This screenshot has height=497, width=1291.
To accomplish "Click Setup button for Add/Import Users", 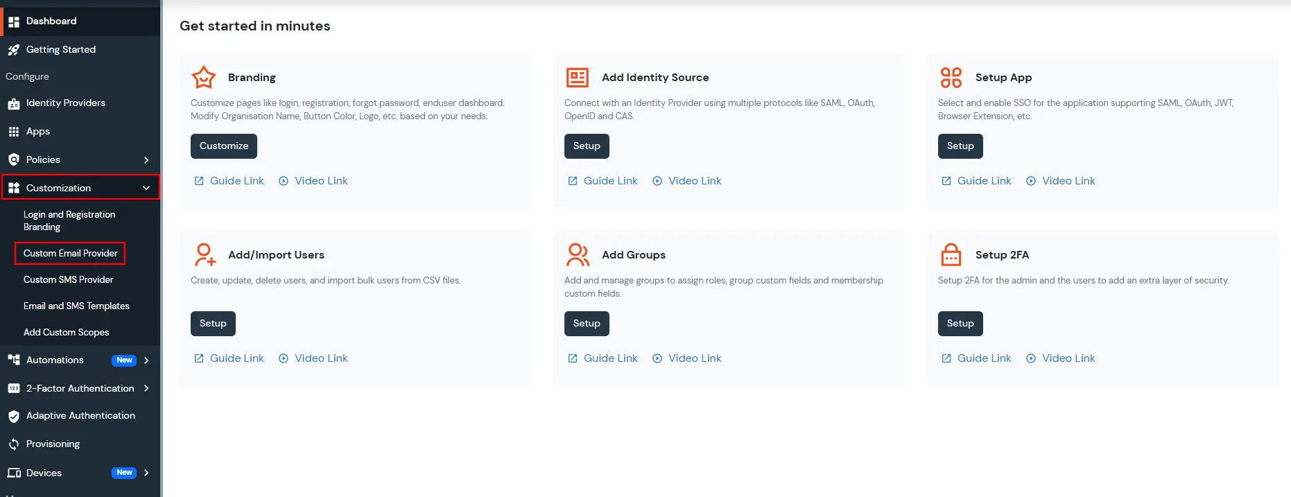I will 213,324.
